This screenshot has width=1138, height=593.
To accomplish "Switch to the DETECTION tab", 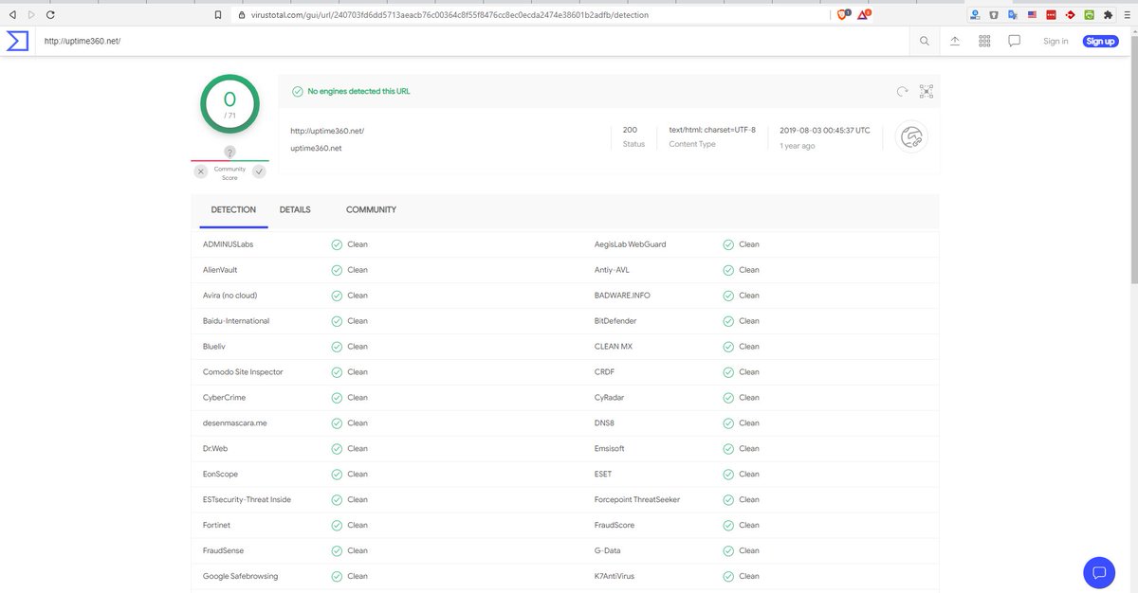I will (x=233, y=210).
